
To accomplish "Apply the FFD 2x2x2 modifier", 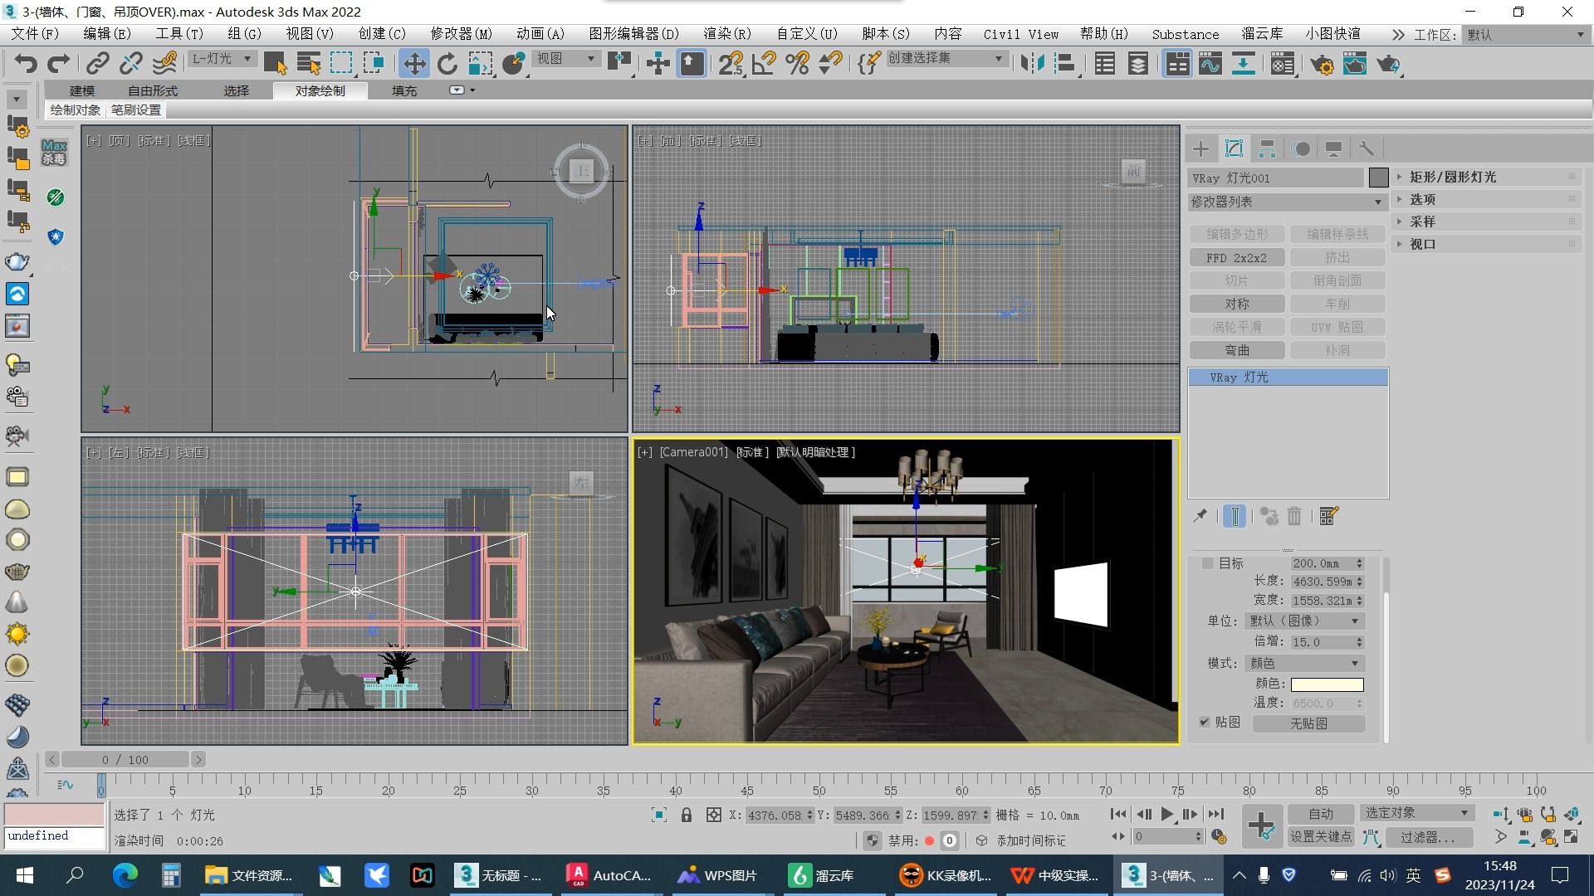I will coord(1237,258).
